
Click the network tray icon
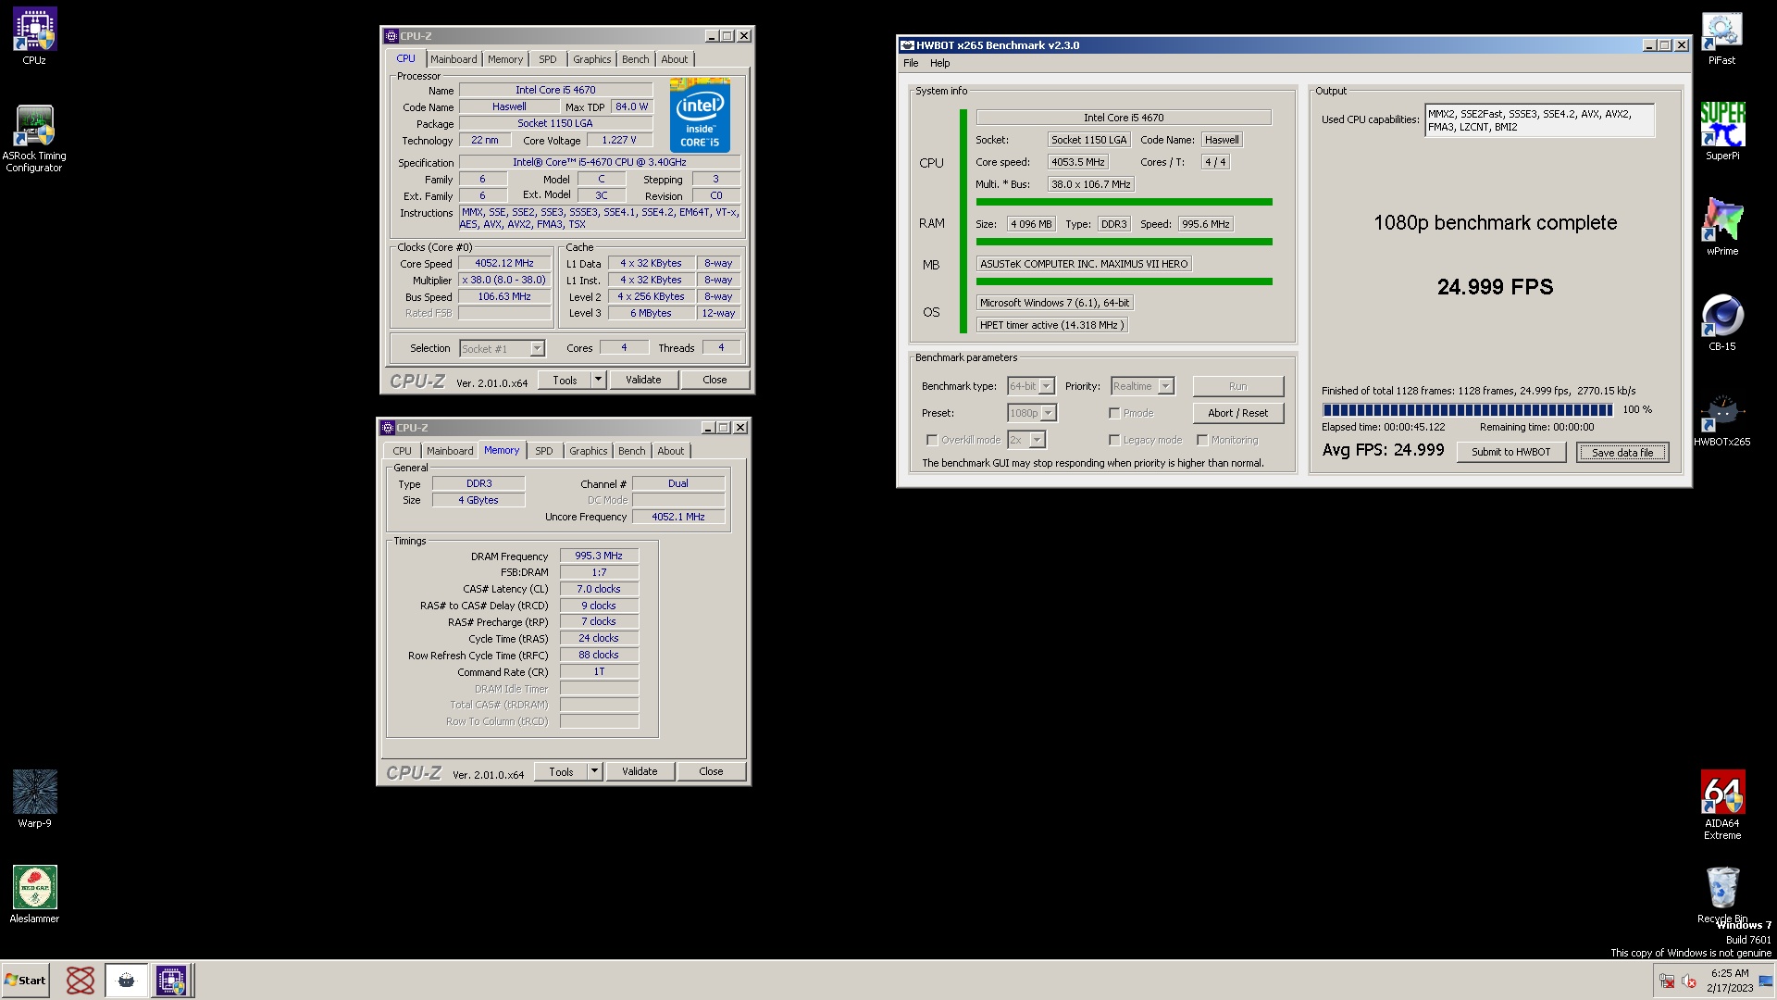coord(1667,981)
